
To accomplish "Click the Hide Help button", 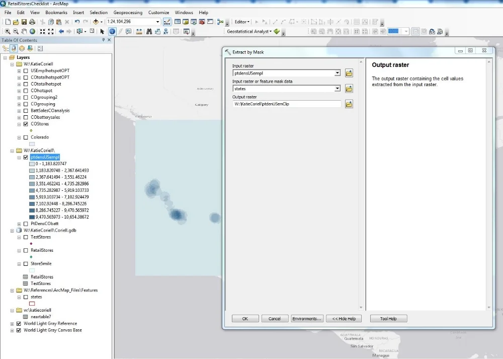I will pyautogui.click(x=344, y=319).
